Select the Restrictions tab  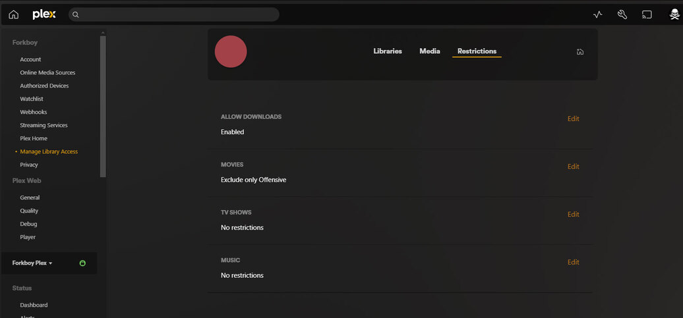point(477,51)
